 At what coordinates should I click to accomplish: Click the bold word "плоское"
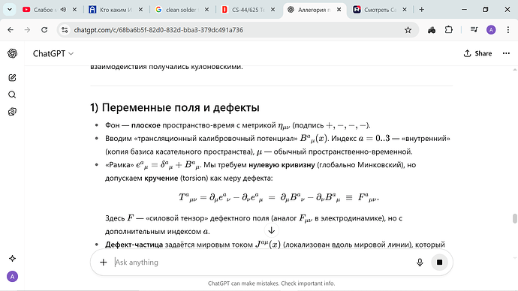tap(146, 125)
